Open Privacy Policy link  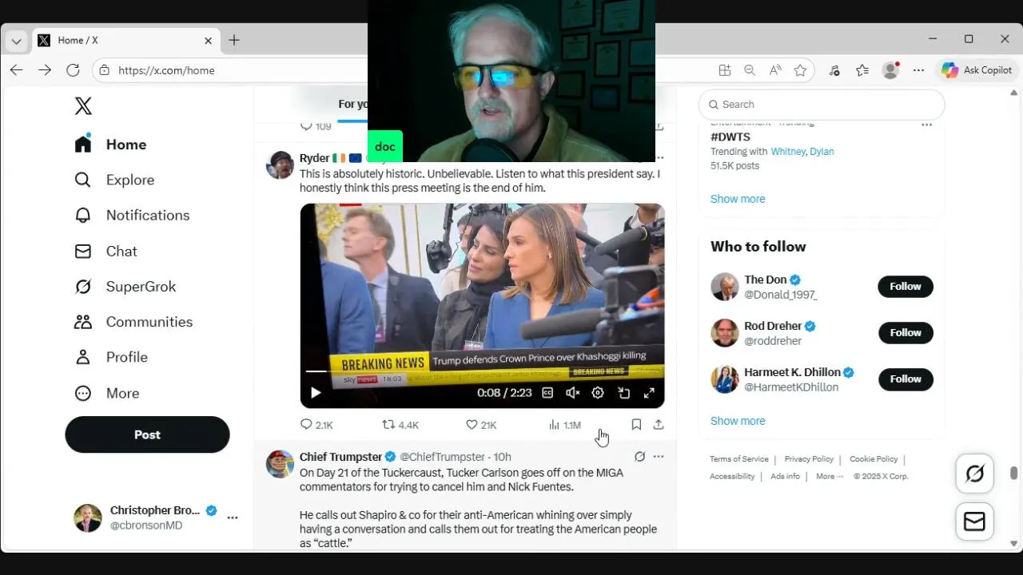pyautogui.click(x=809, y=459)
